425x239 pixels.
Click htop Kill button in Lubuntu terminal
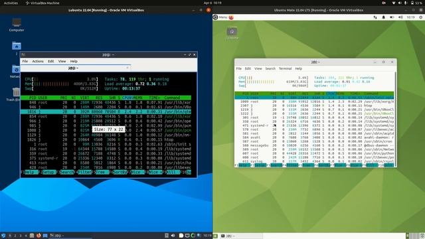coord(173,173)
